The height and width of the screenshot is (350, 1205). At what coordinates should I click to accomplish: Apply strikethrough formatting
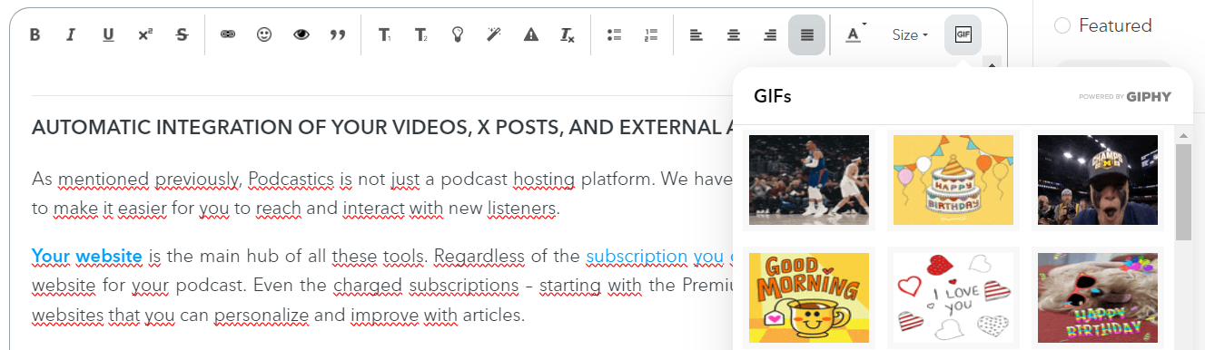182,35
